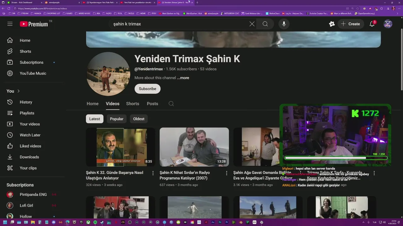Switch to channel Home tab

(x=93, y=104)
